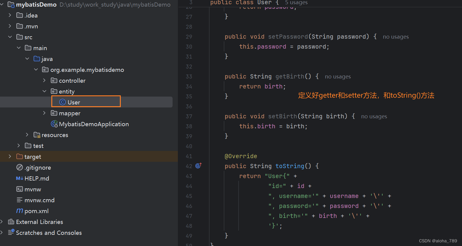Expand the .mvn folder

coord(10,26)
